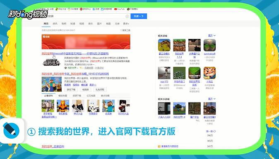Viewport: 279px width, 159px height.
Task: Open the 数据库 sublink
Action: pyautogui.click(x=67, y=85)
